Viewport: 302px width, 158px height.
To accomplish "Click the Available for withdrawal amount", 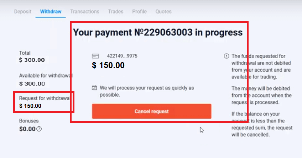I will 32,83.
